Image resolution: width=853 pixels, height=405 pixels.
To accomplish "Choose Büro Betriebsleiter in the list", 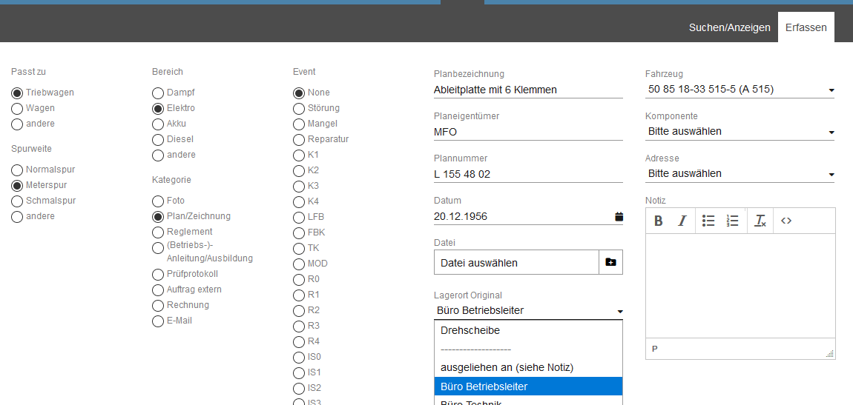I will click(528, 386).
